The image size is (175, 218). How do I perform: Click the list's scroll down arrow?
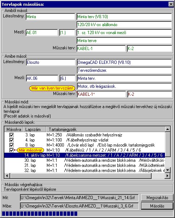pos(168,170)
